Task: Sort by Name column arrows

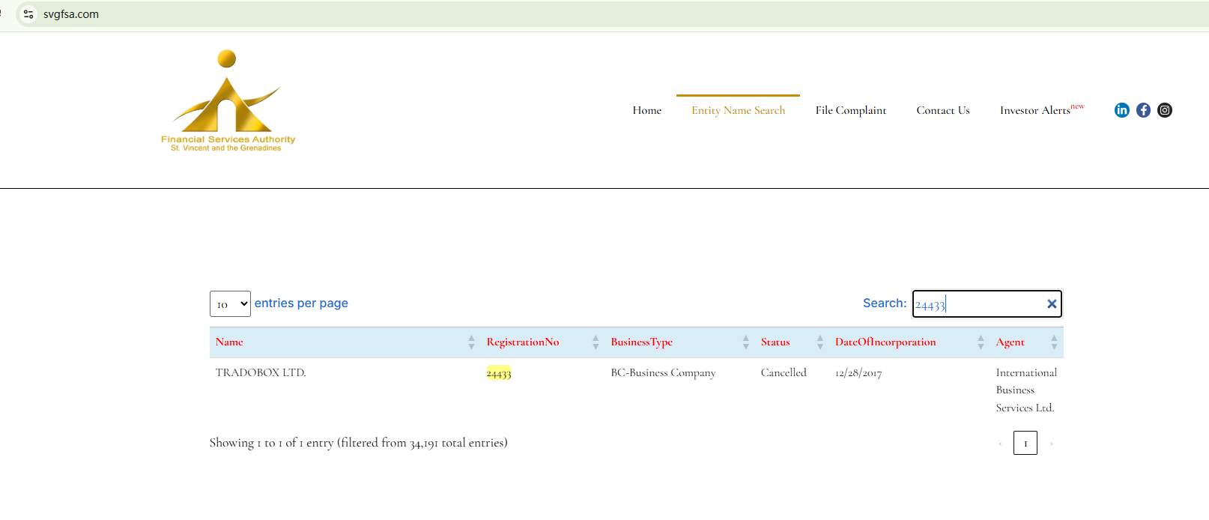Action: (471, 342)
